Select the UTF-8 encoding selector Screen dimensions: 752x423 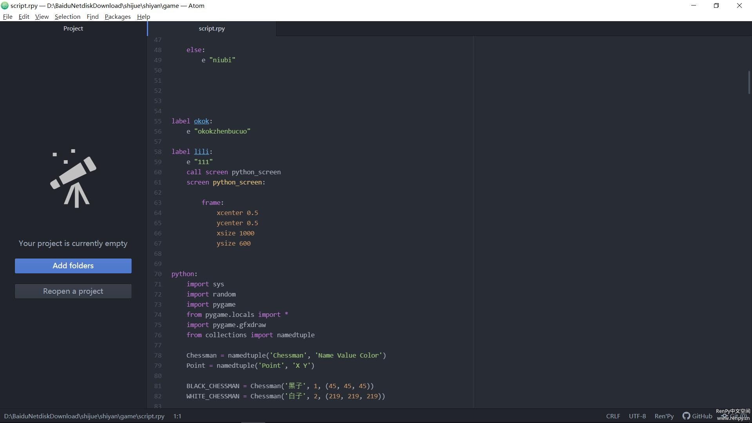tap(637, 416)
